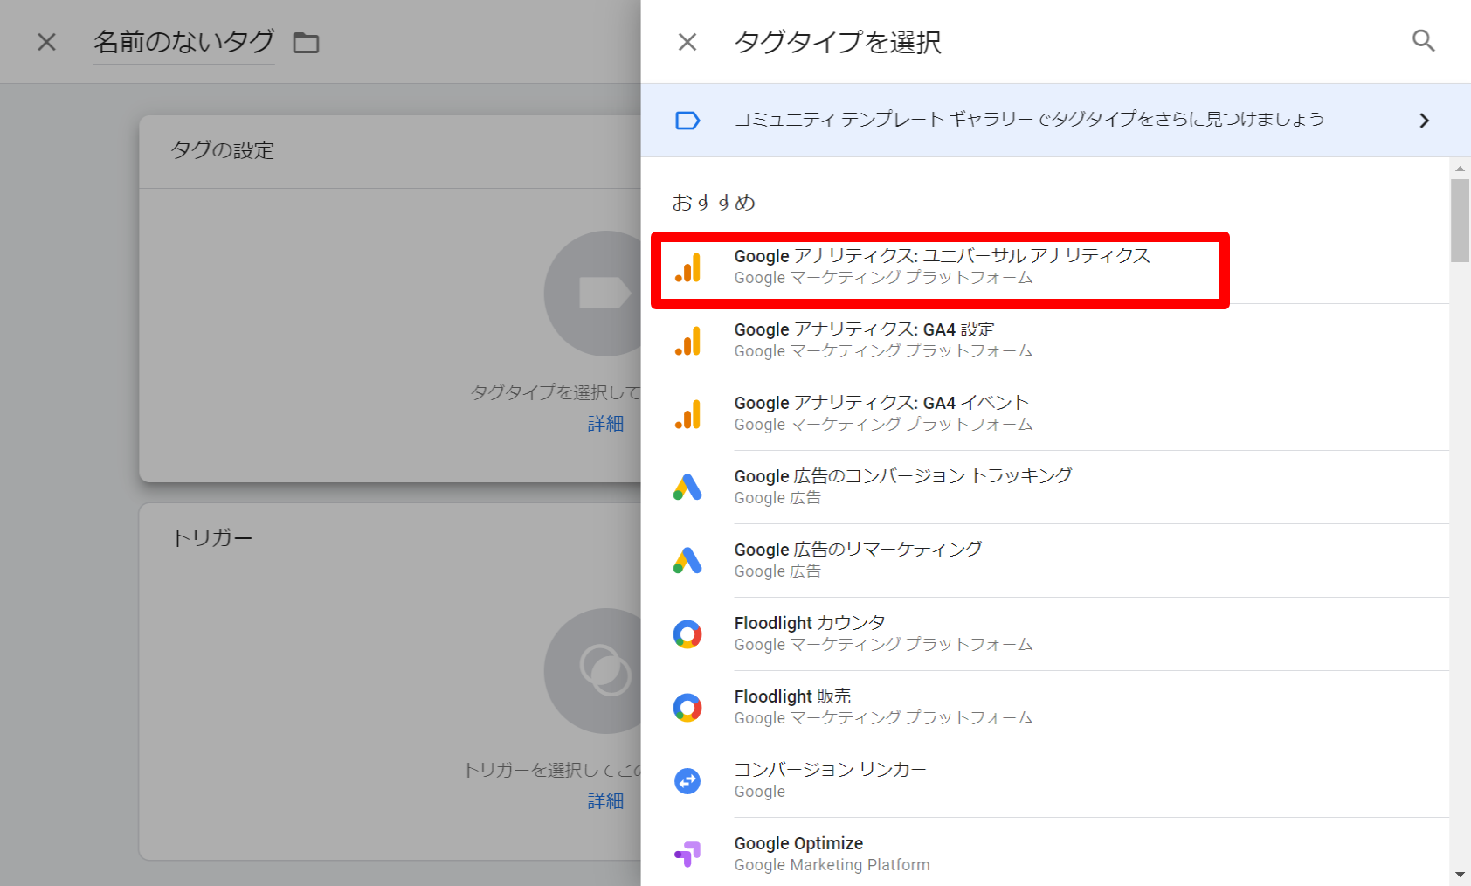Open search in tag type panel

[1424, 41]
